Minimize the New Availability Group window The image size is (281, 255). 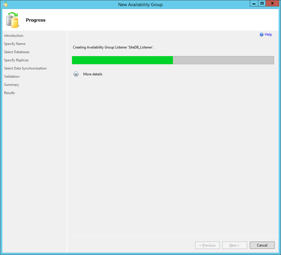click(254, 4)
